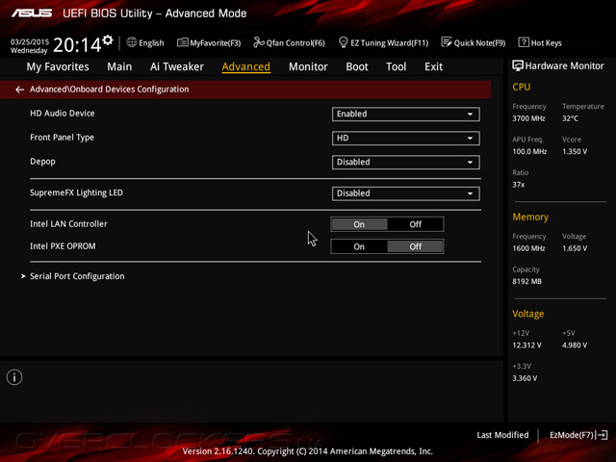Click the Hot Keys question mark icon
616x462 pixels.
[524, 42]
